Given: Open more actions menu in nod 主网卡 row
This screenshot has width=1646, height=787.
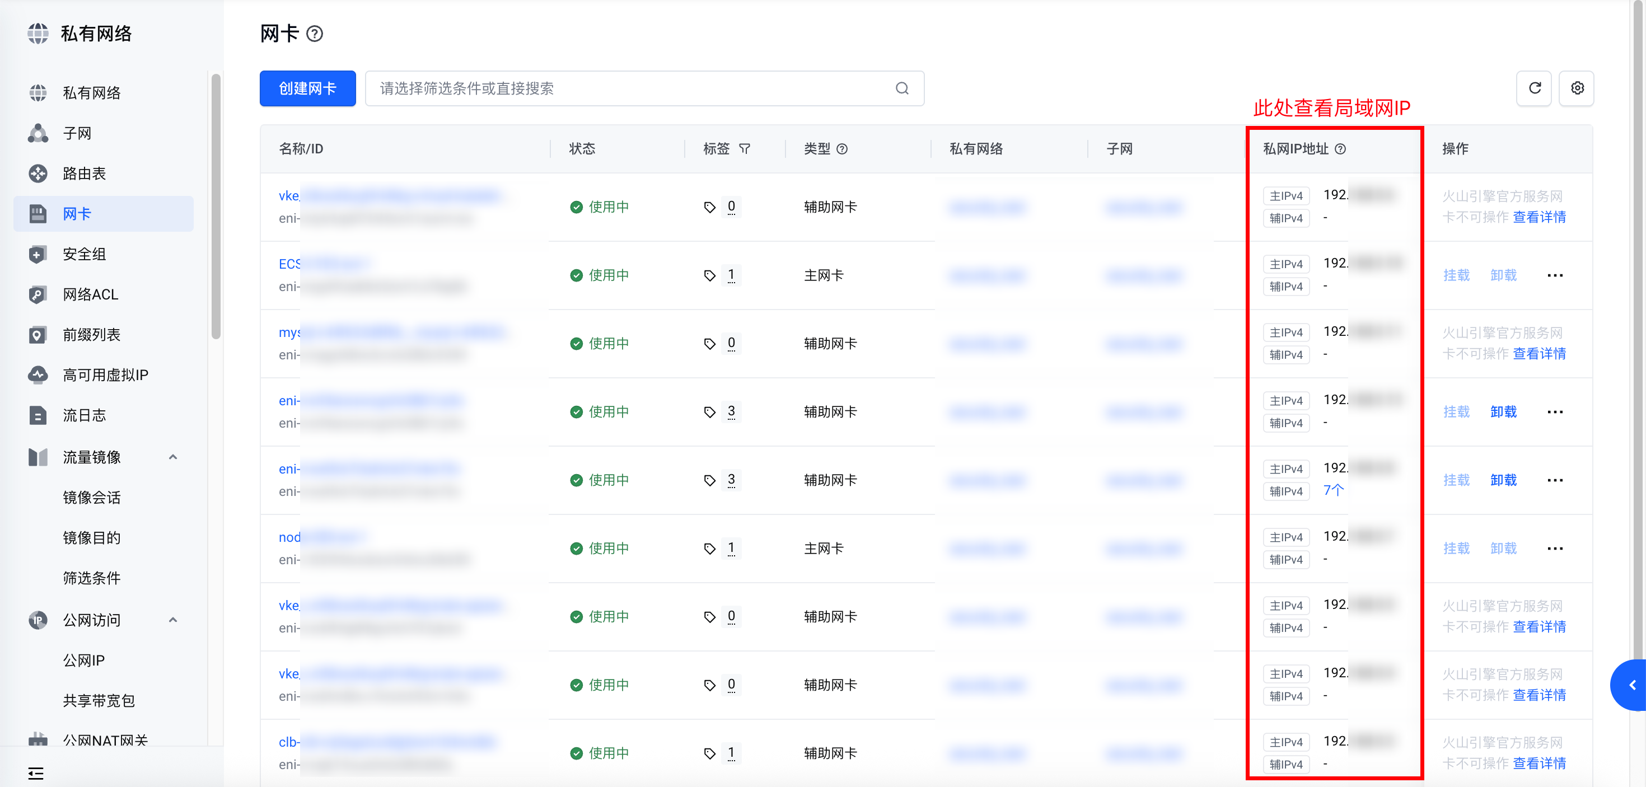Looking at the screenshot, I should click(x=1555, y=548).
